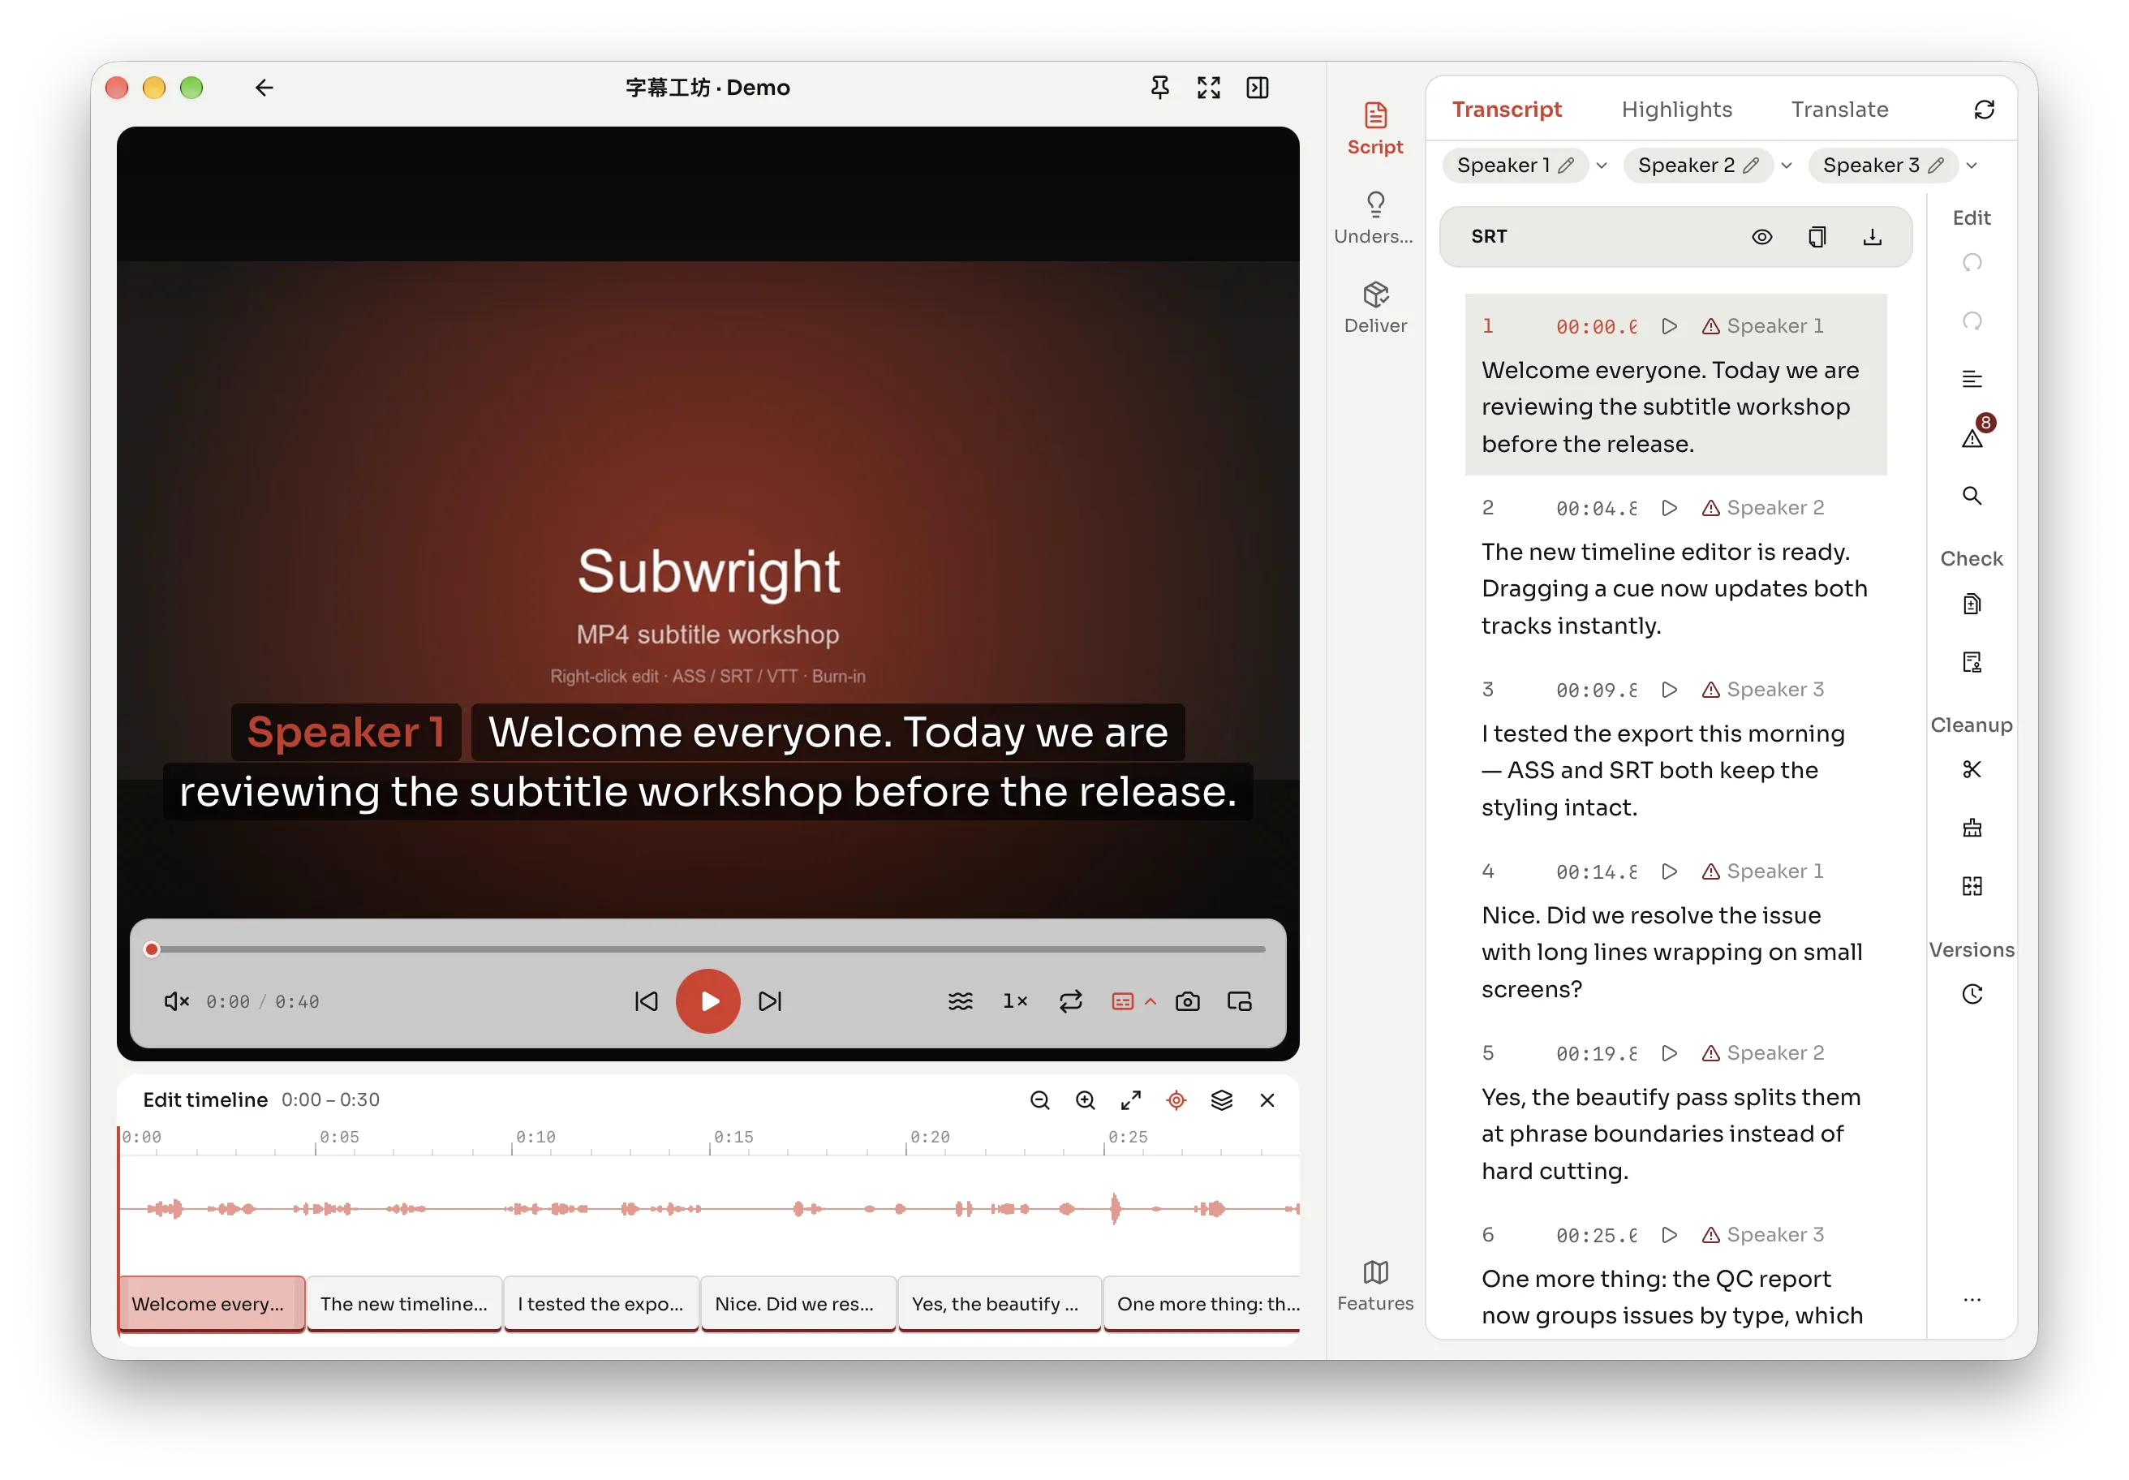Viewport: 2129px width, 1480px height.
Task: Skip to previous cue
Action: [x=647, y=1001]
